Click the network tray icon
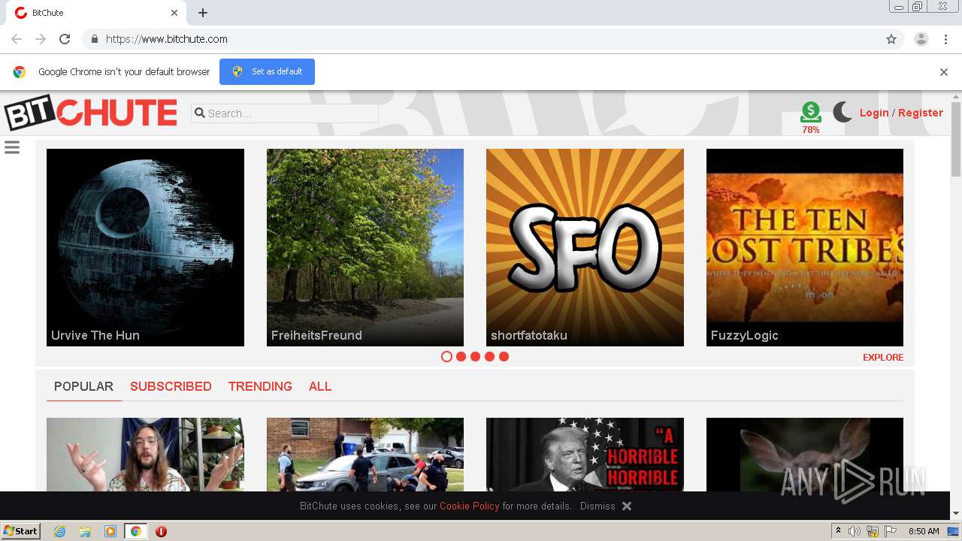The height and width of the screenshot is (541, 962). pos(873,531)
